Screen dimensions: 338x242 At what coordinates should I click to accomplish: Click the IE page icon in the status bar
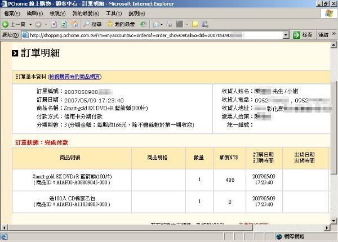[4, 237]
